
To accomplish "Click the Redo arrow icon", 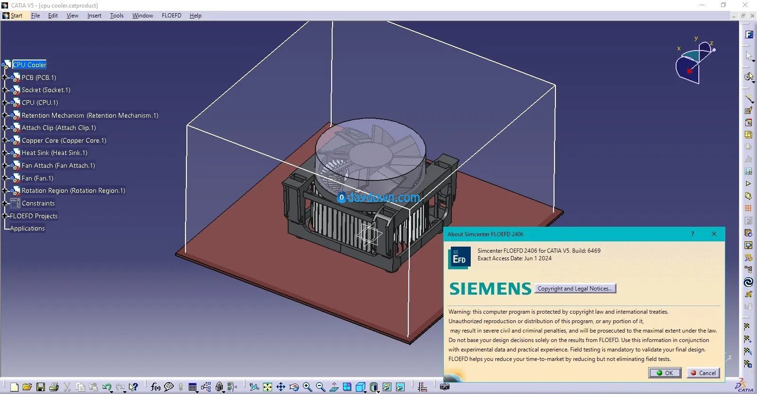I will click(x=120, y=387).
